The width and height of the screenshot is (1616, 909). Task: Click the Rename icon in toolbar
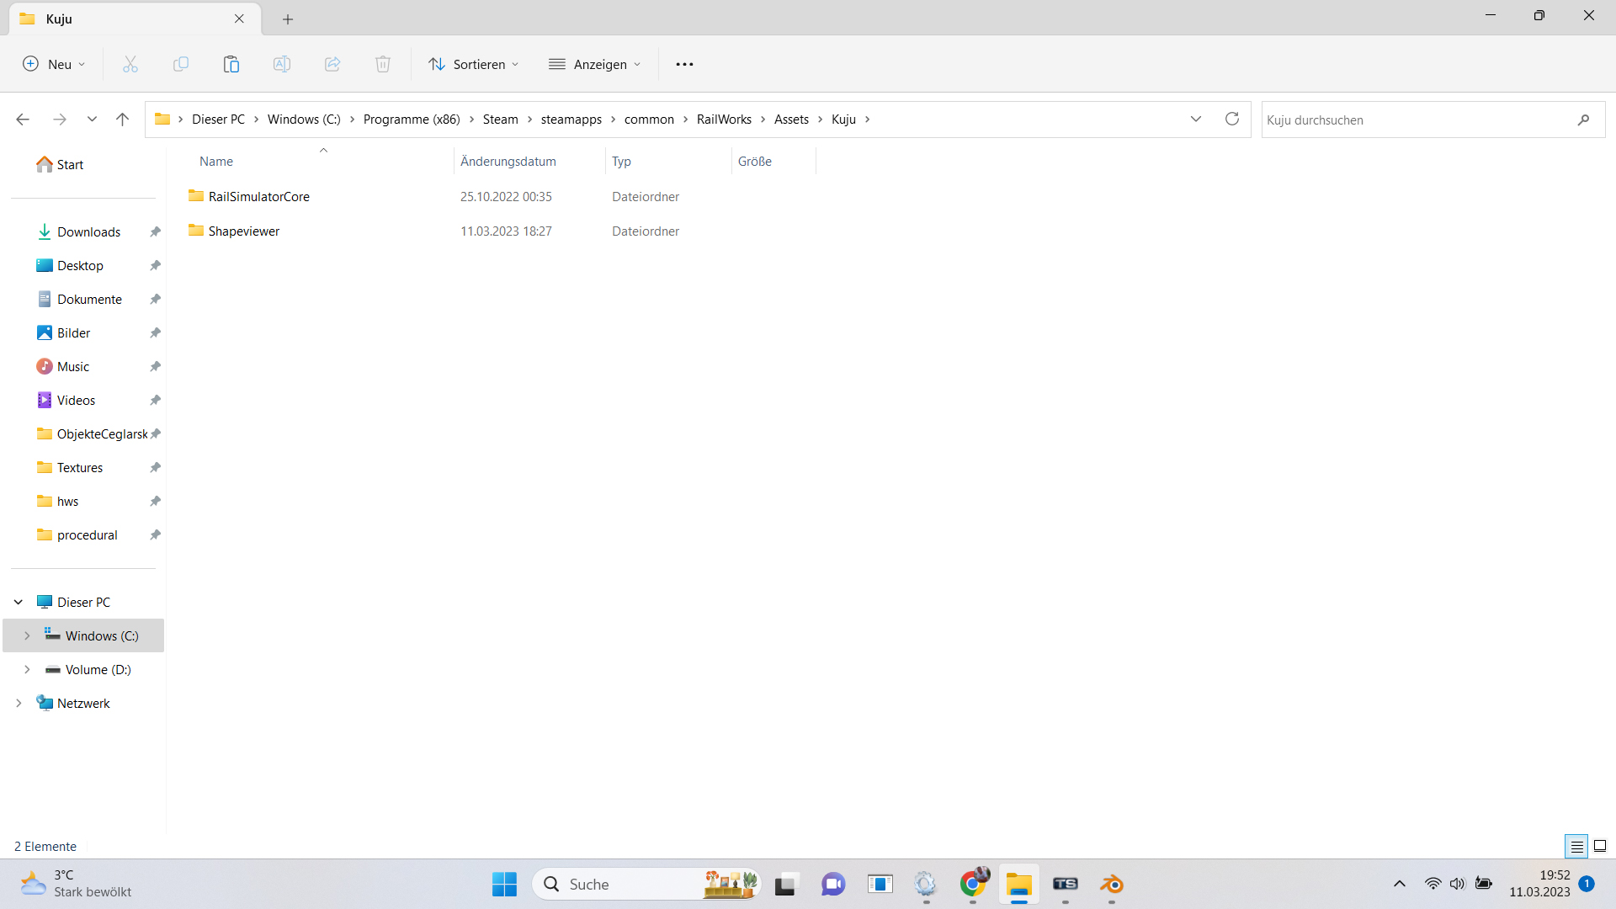click(x=282, y=64)
